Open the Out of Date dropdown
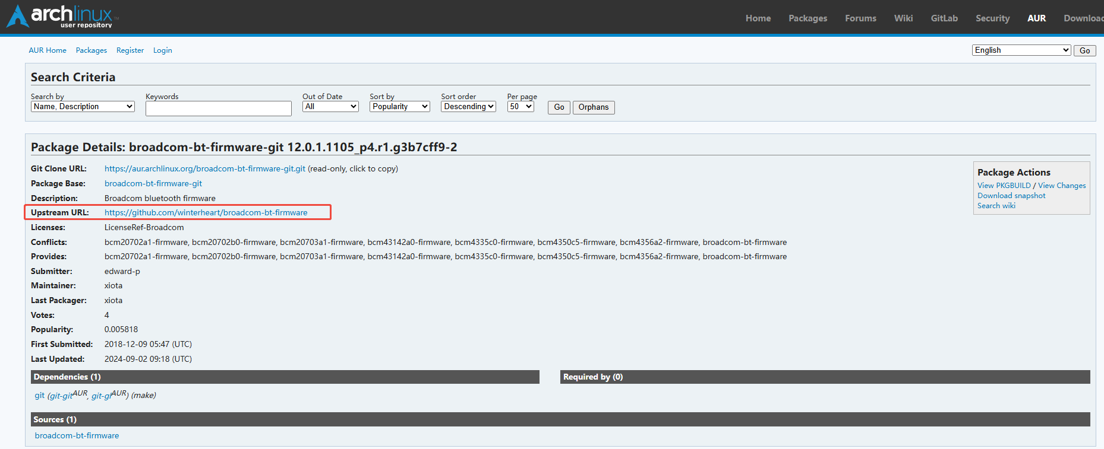This screenshot has height=449, width=1104. [330, 107]
